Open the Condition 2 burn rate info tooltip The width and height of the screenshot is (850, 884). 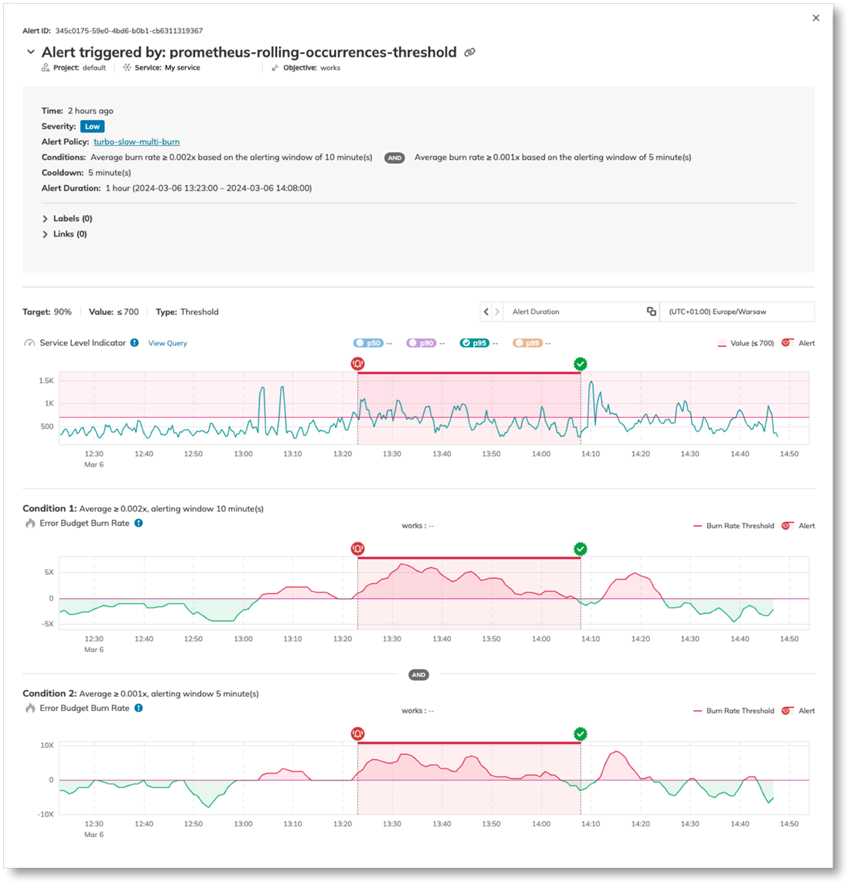(x=138, y=708)
